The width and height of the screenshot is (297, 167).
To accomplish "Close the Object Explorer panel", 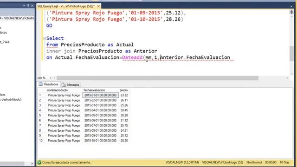I will click(32, 6).
